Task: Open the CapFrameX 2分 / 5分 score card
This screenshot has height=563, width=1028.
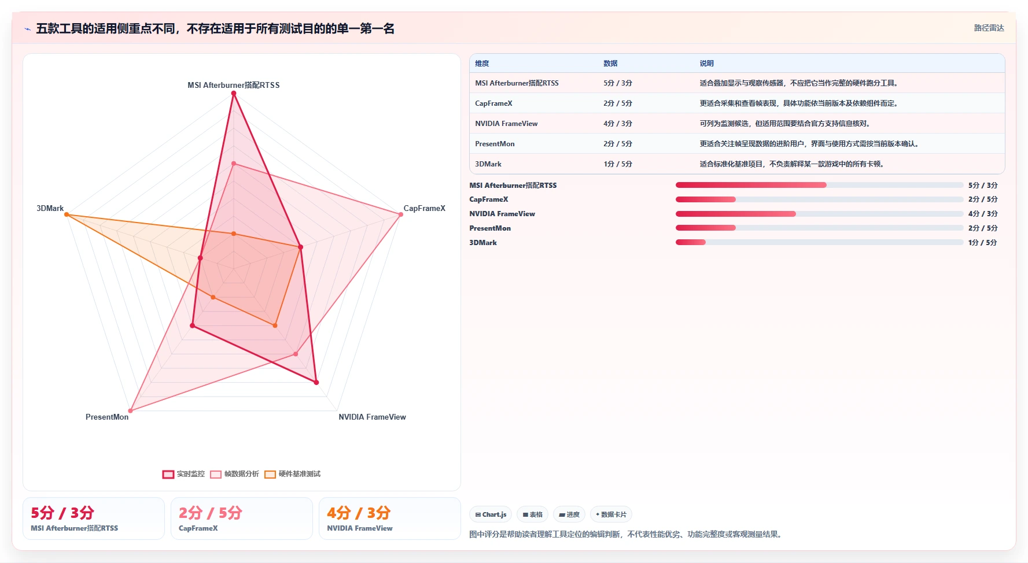Action: [x=242, y=518]
